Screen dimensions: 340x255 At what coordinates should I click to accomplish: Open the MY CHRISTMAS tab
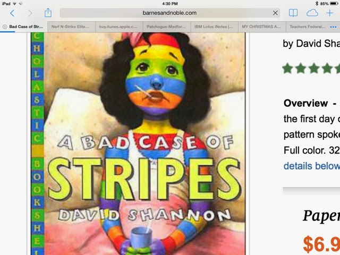click(262, 27)
